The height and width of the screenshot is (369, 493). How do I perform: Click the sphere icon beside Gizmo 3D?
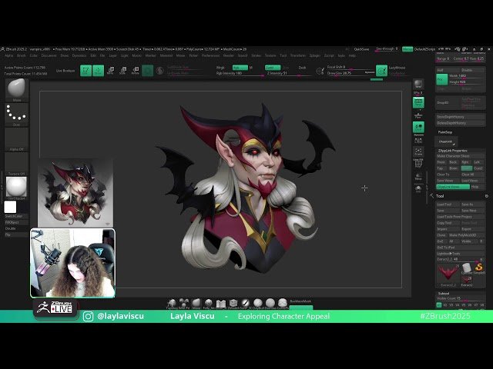point(159,70)
